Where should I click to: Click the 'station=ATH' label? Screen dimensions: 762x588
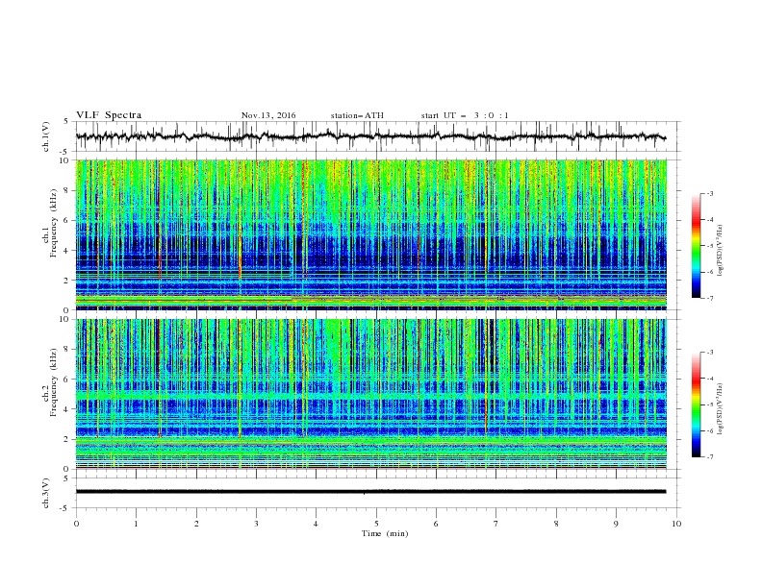click(x=357, y=115)
